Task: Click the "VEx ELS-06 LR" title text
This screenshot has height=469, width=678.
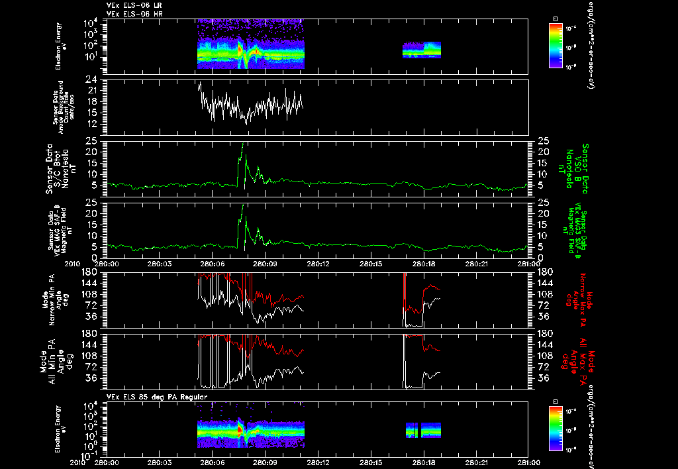Action: click(134, 5)
